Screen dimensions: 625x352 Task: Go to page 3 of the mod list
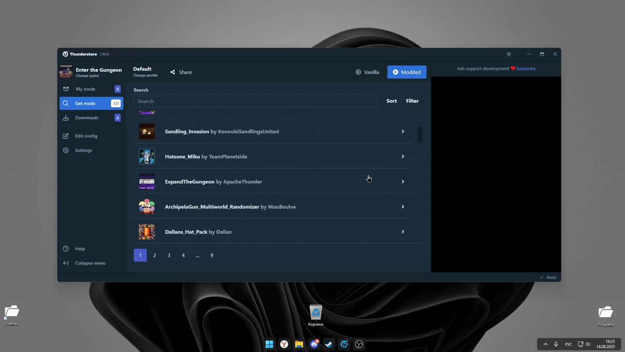pyautogui.click(x=169, y=255)
